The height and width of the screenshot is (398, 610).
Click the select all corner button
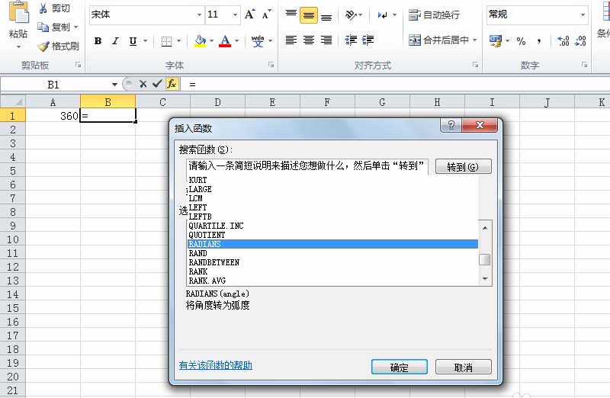coord(13,102)
